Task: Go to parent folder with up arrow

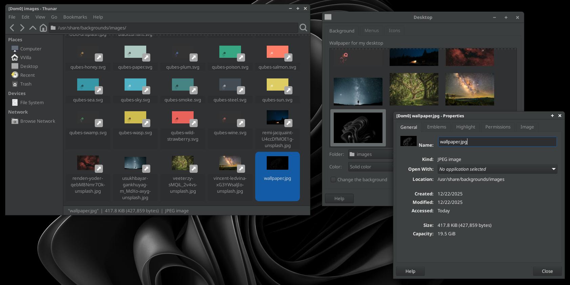Action: 33,28
